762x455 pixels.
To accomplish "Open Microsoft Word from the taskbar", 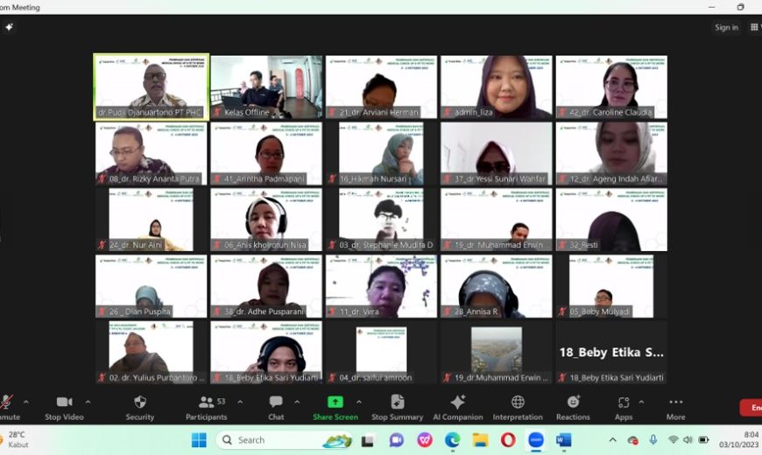I will (x=564, y=440).
